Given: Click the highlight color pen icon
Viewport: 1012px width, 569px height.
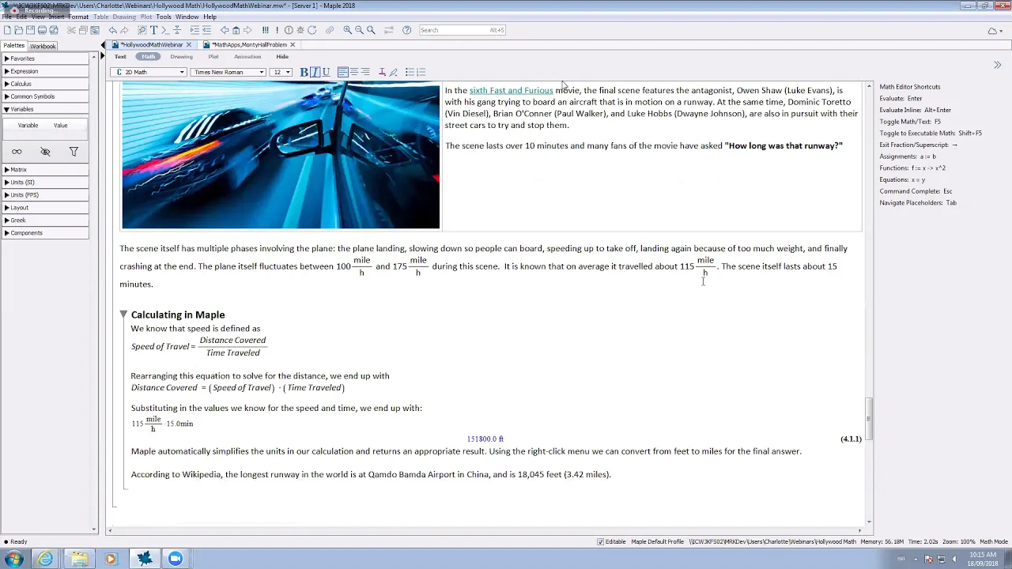Looking at the screenshot, I should tap(393, 72).
